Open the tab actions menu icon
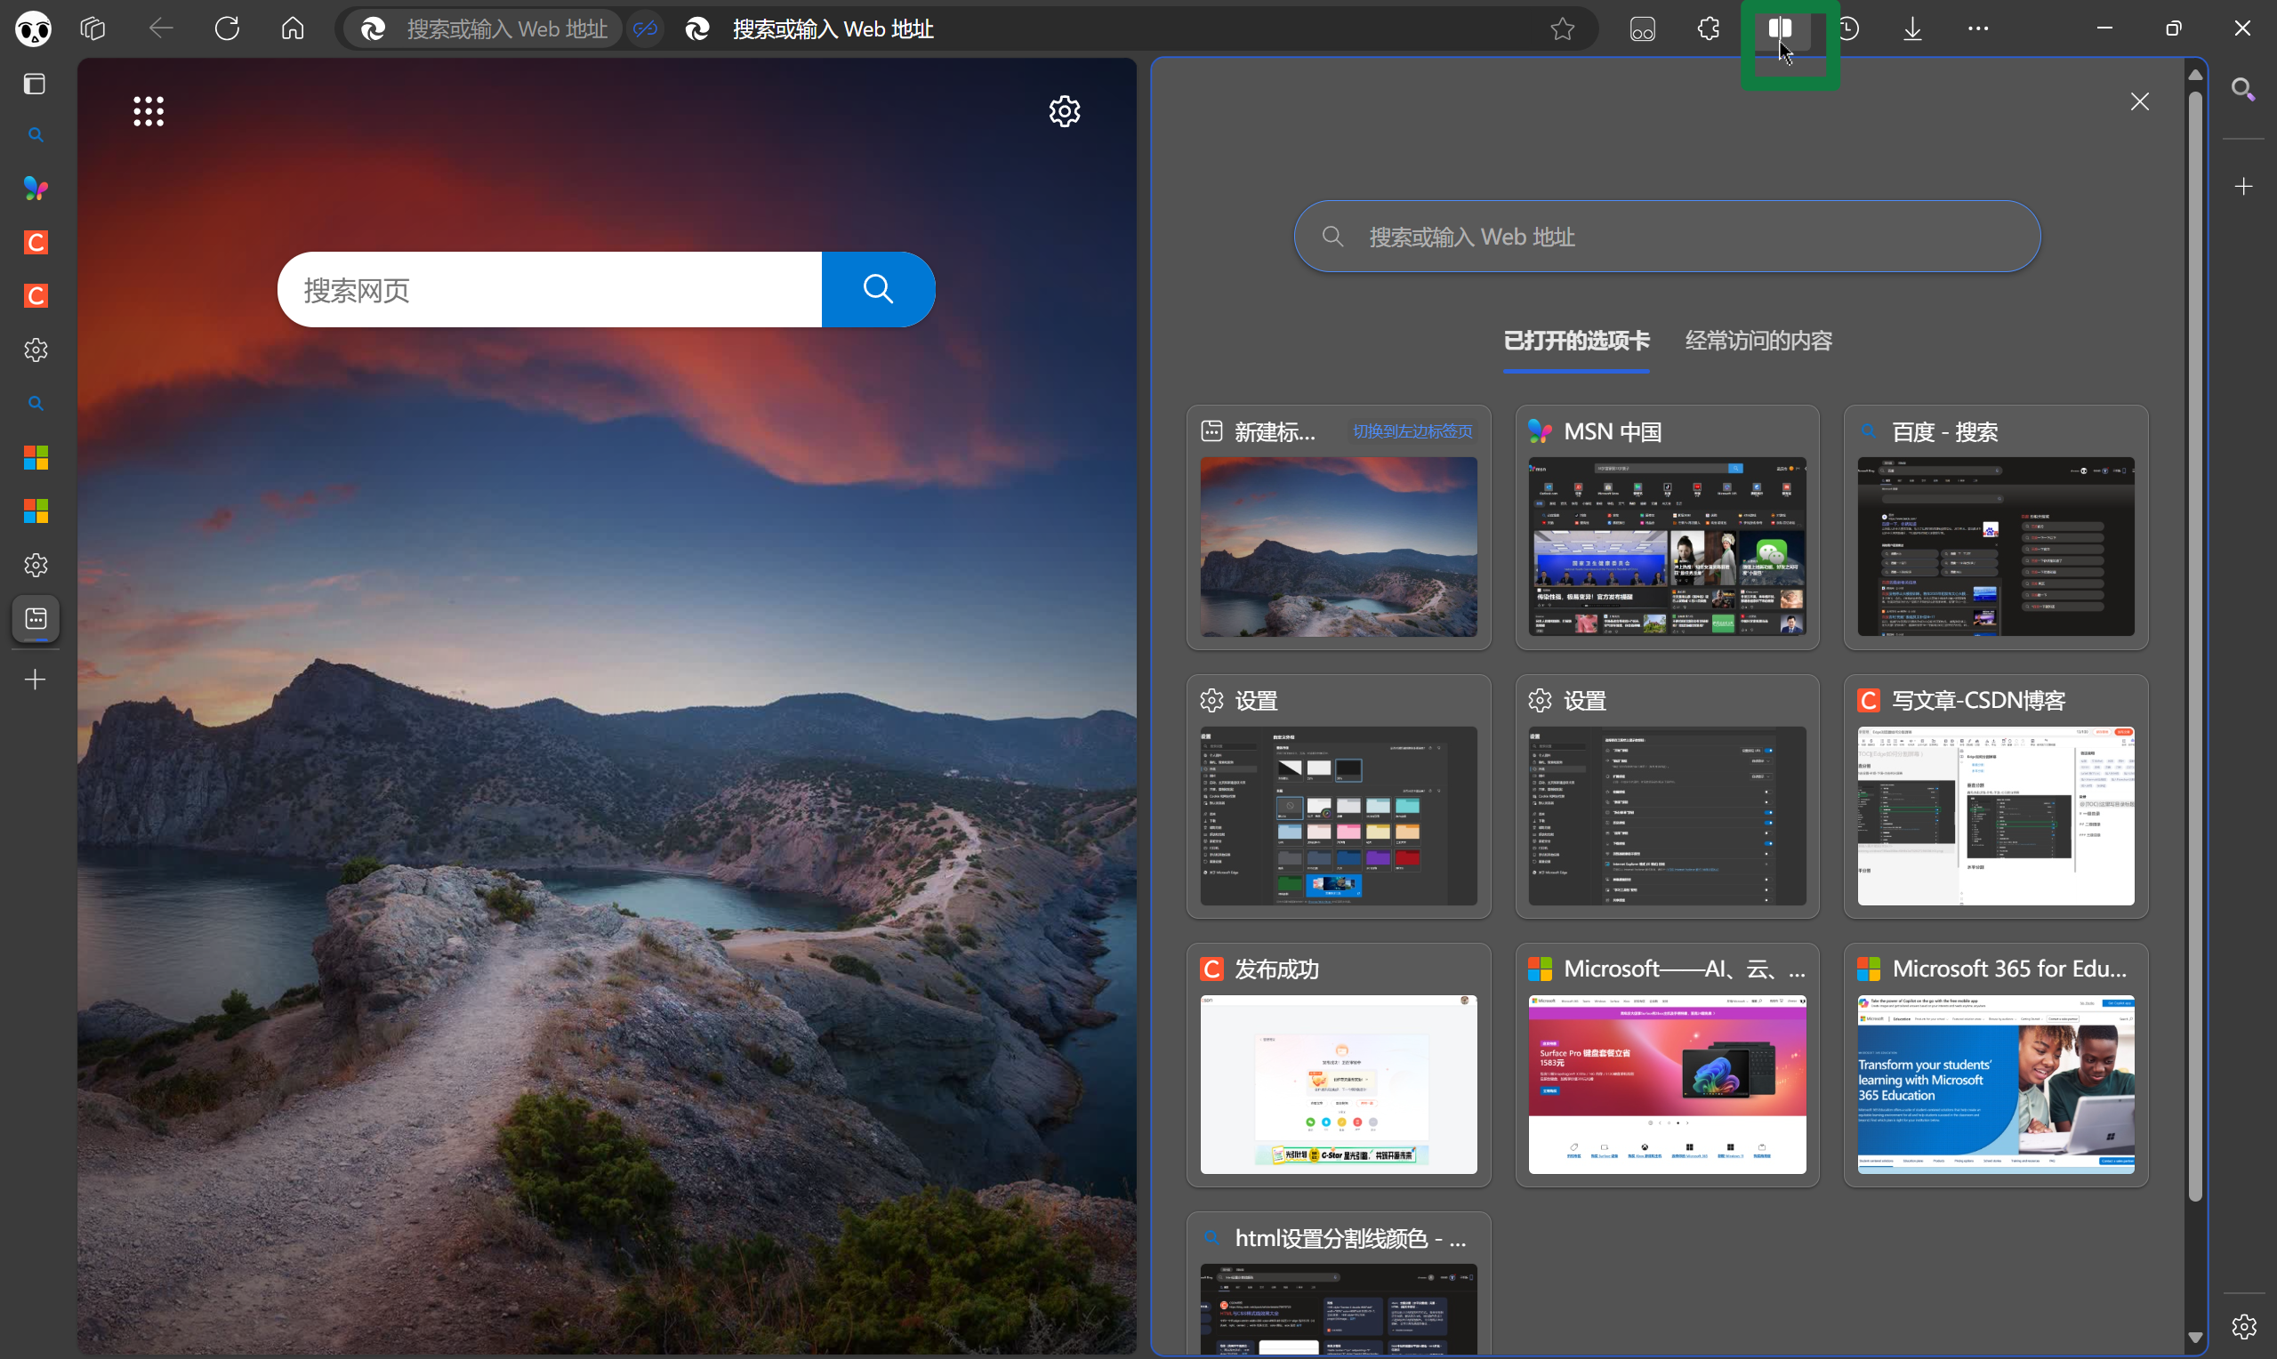Screen dimensions: 2277x1359 (93, 28)
